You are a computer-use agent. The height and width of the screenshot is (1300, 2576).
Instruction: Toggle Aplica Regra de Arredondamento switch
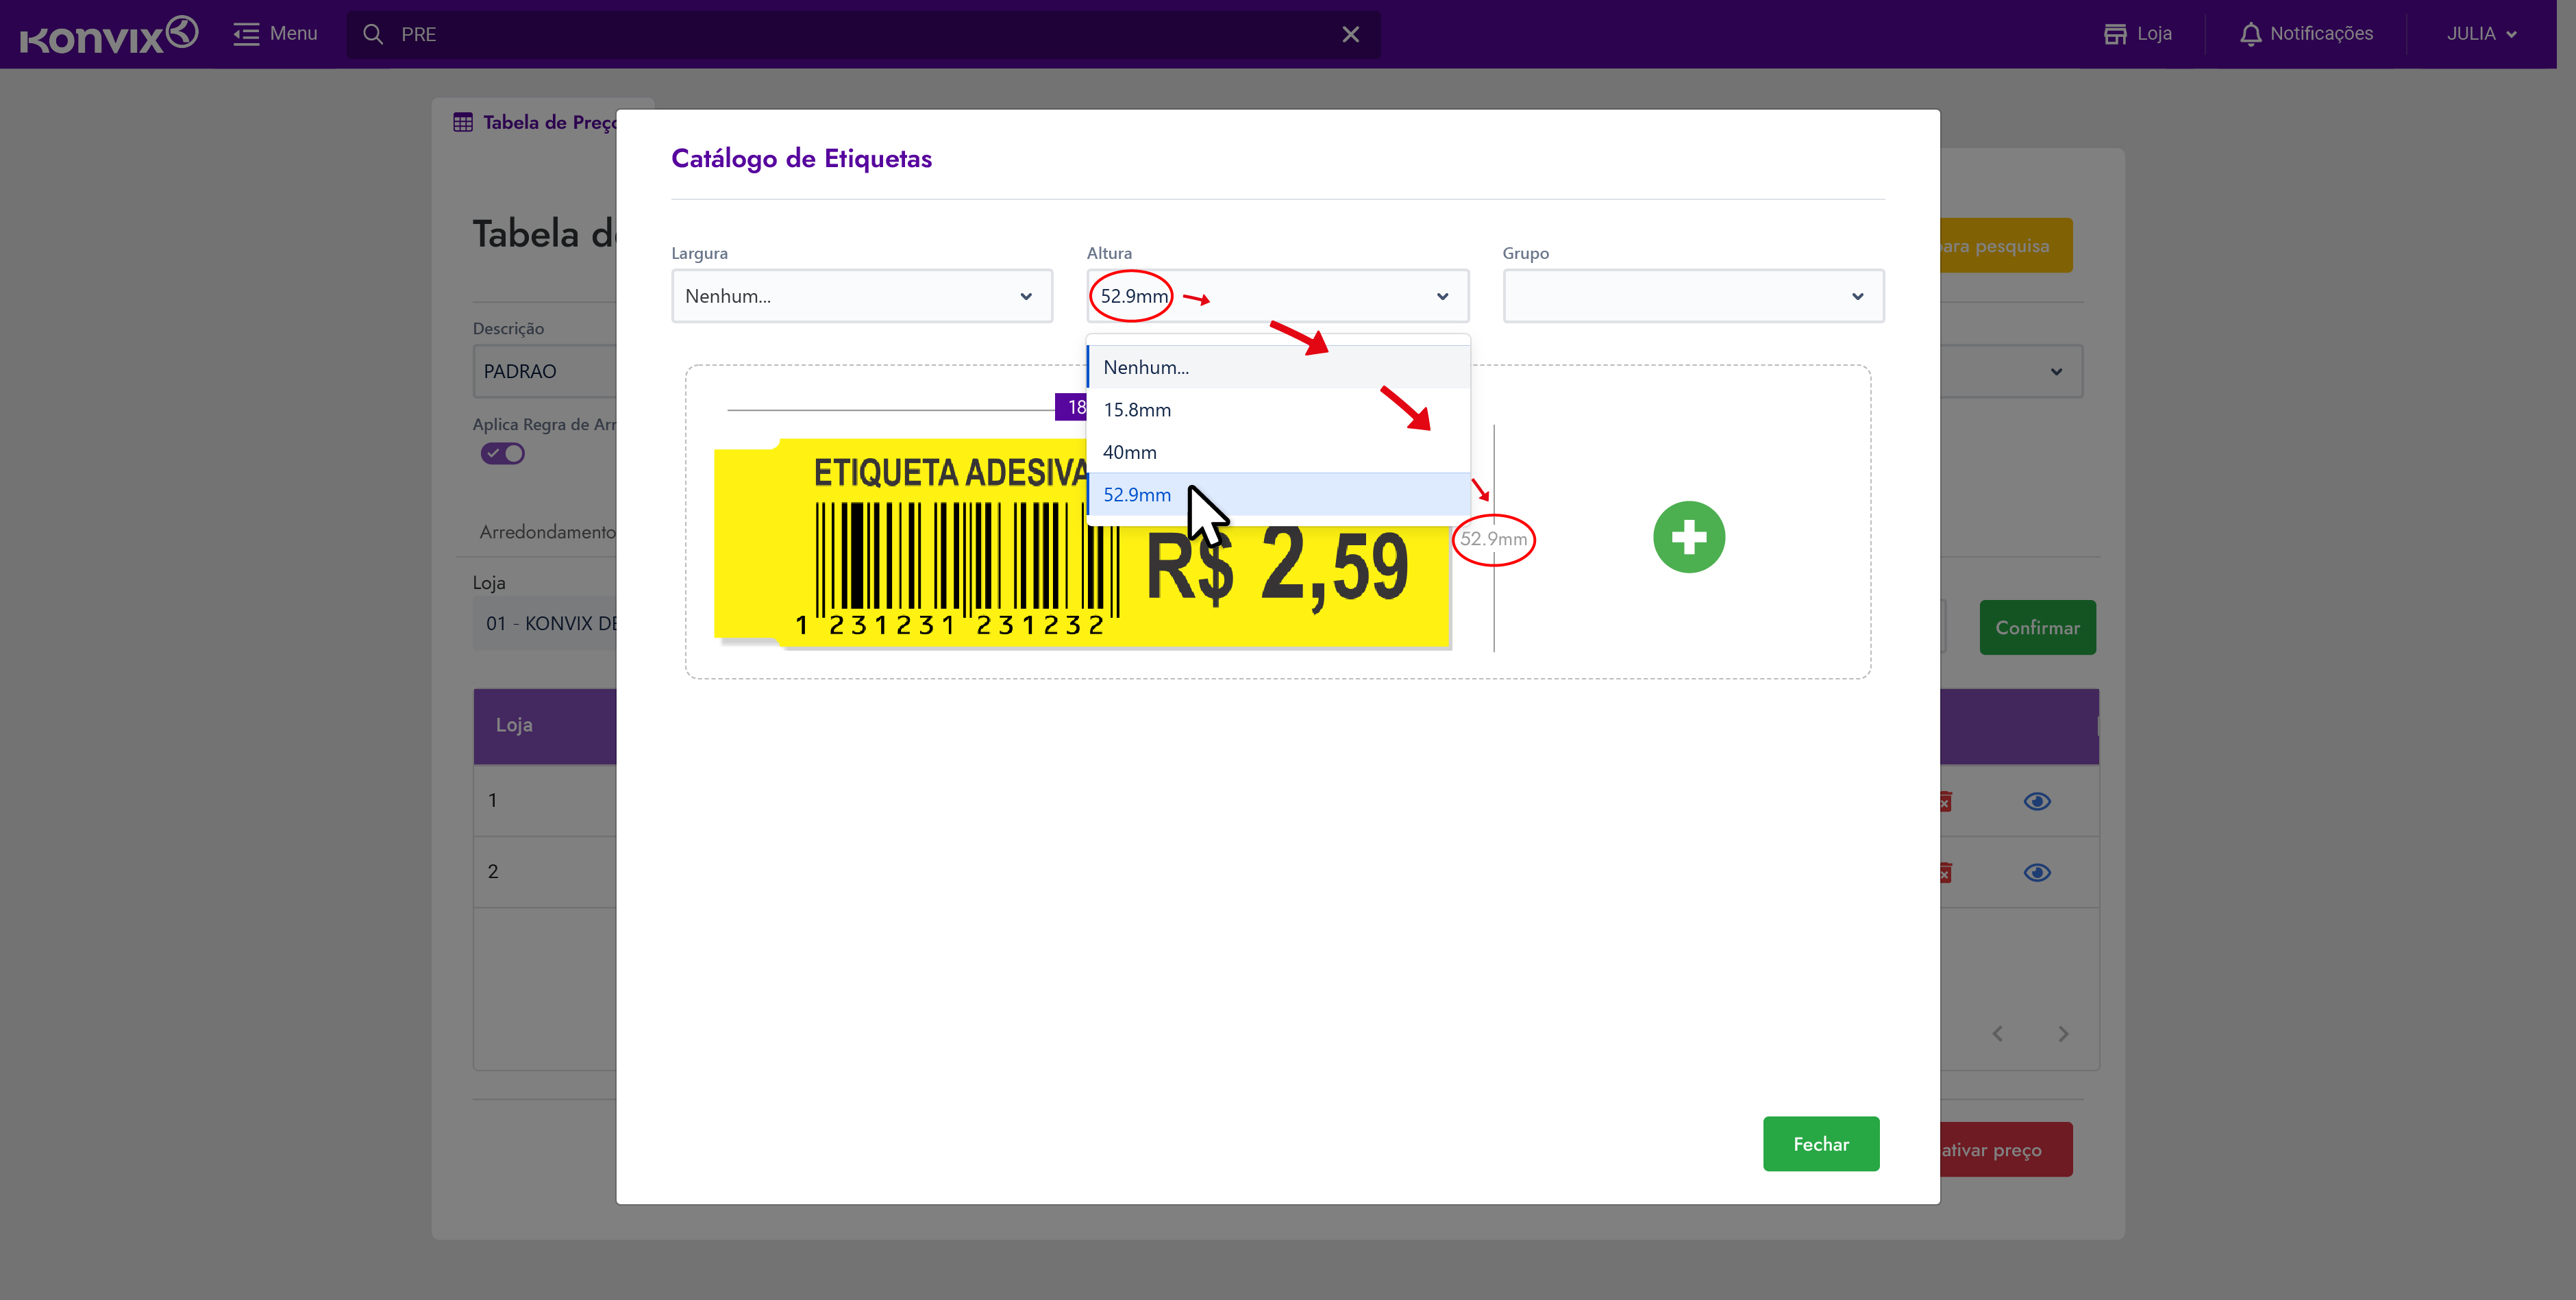[502, 454]
